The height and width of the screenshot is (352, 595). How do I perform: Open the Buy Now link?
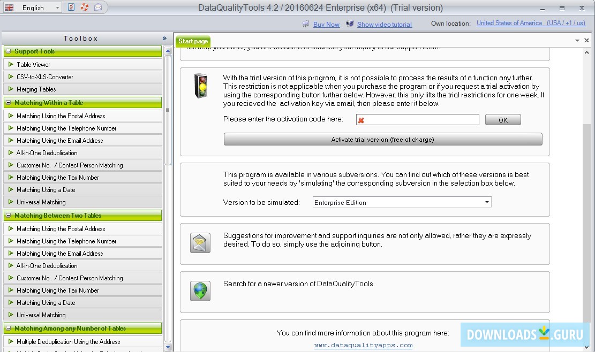tap(326, 25)
